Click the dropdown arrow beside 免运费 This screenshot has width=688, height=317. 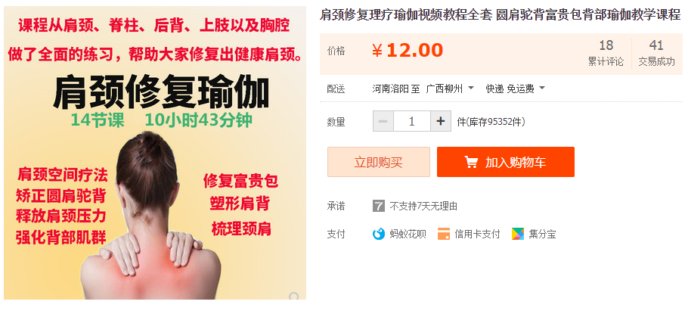point(542,89)
